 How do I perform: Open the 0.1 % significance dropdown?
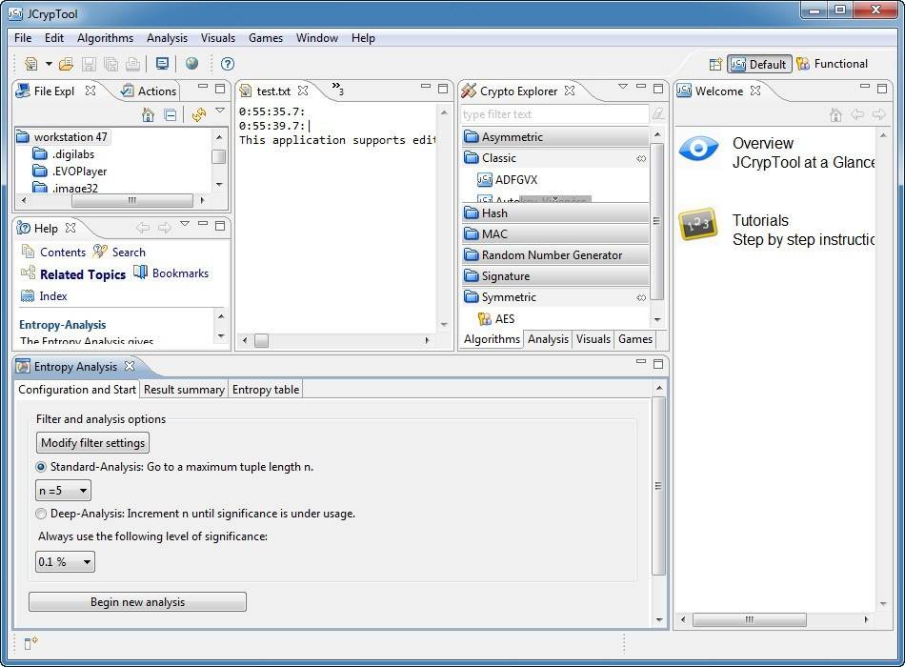click(66, 562)
